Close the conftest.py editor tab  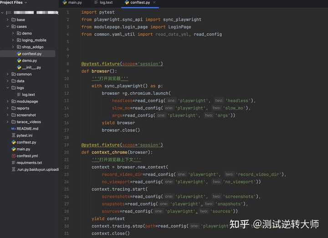click(154, 3)
